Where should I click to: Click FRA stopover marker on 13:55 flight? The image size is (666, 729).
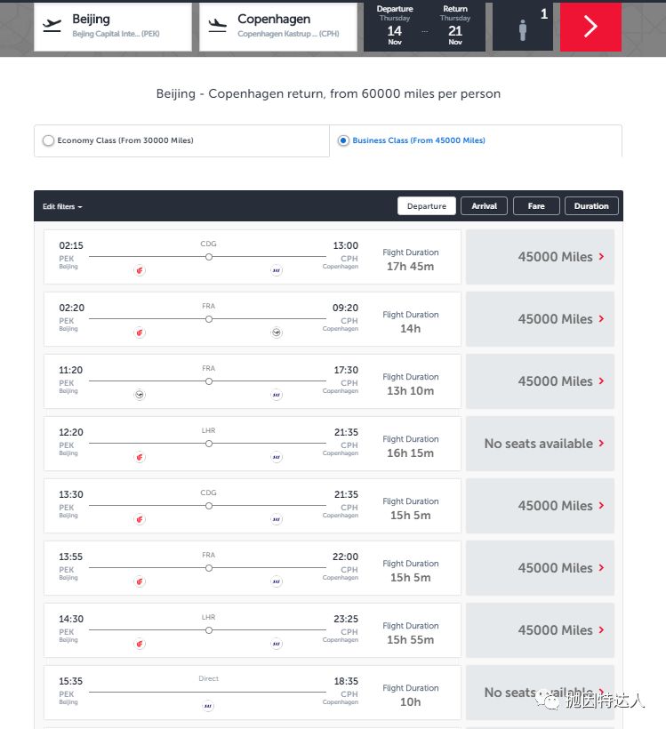pyautogui.click(x=209, y=568)
